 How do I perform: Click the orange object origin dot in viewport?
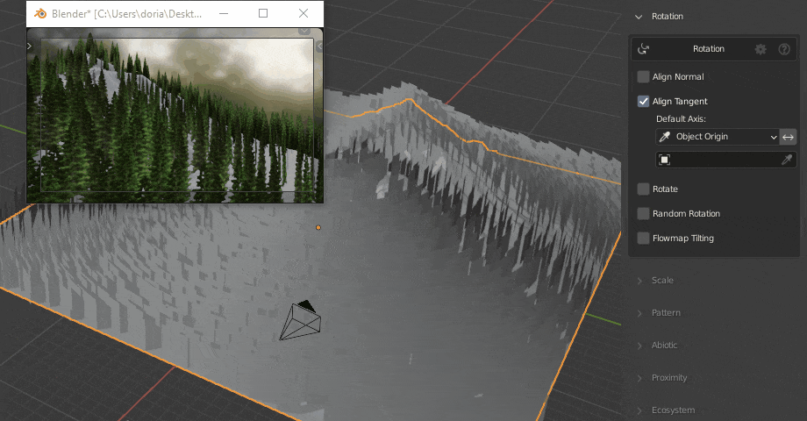click(318, 227)
